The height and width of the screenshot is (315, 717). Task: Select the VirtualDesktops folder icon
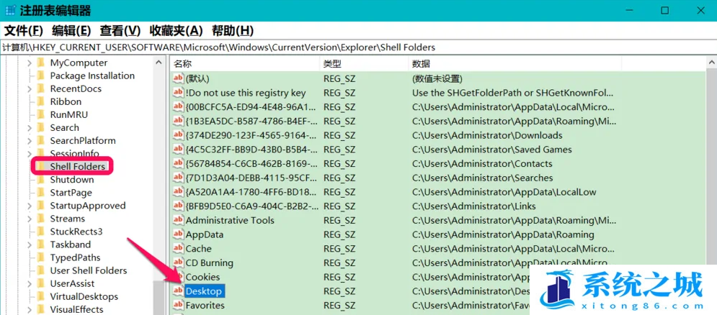pyautogui.click(x=41, y=297)
